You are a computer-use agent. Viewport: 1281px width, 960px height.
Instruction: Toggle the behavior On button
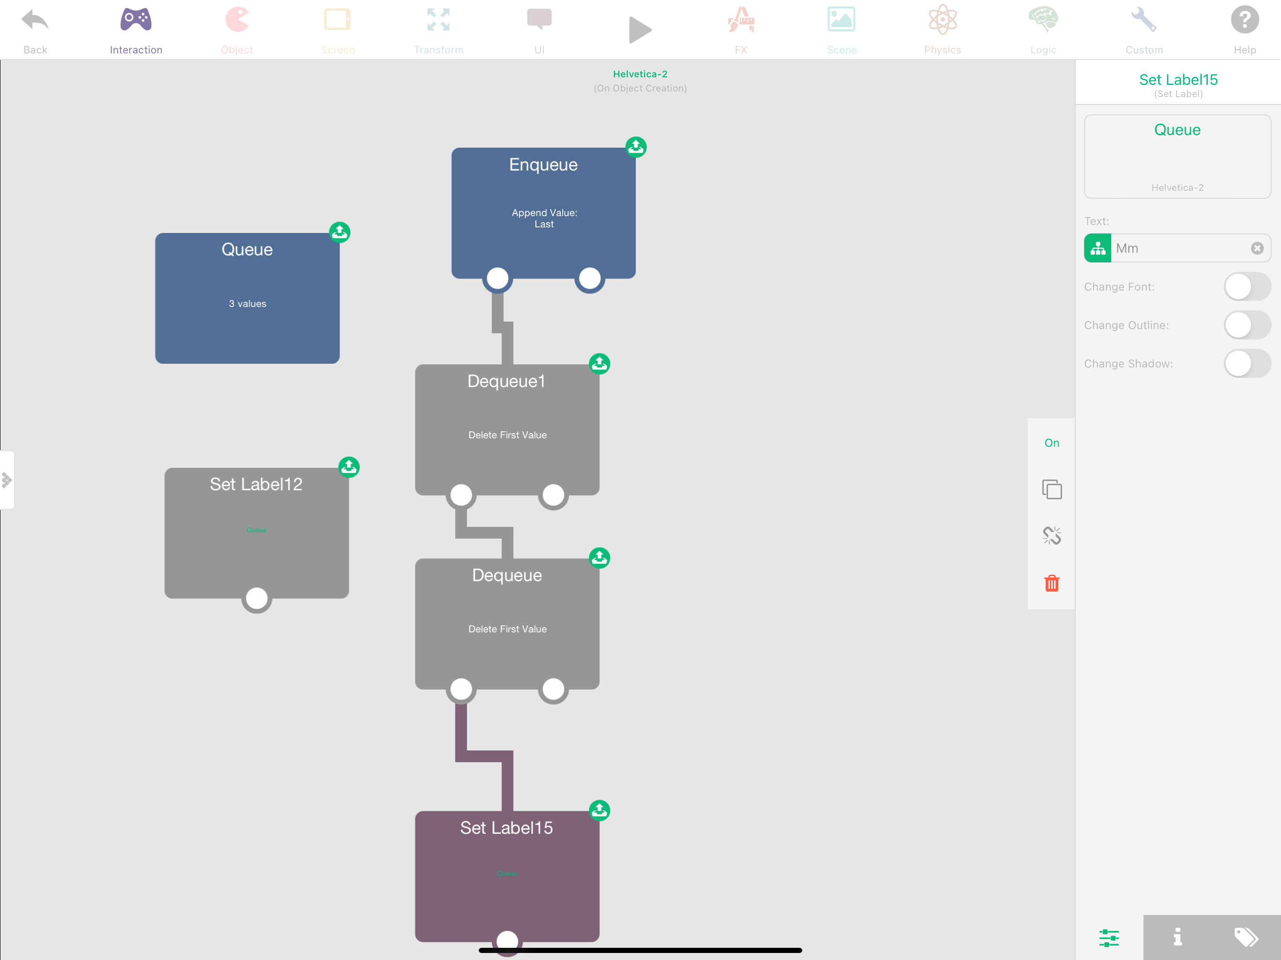pyautogui.click(x=1052, y=443)
